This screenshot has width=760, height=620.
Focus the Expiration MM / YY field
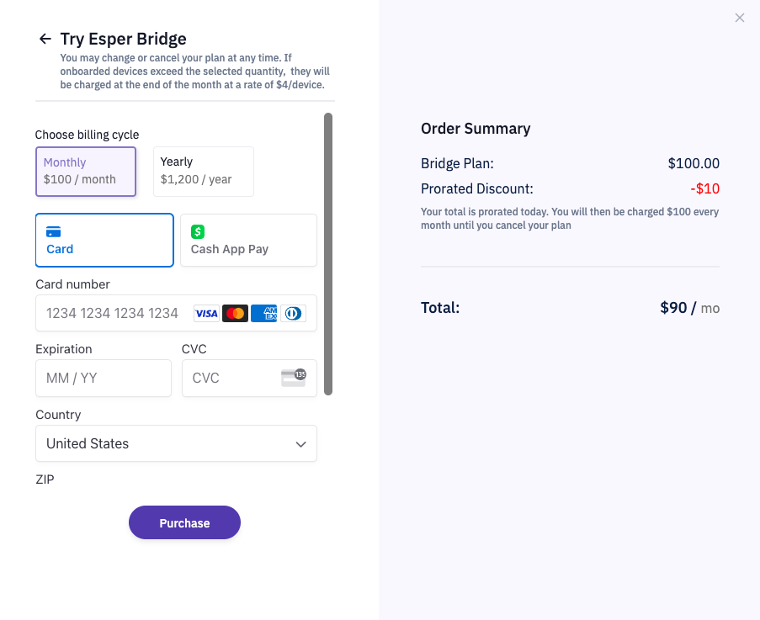coord(104,378)
